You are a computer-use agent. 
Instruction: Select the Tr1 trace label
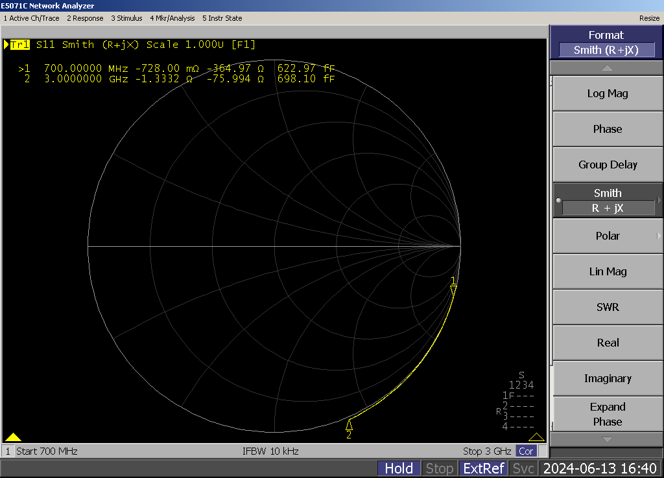coord(19,45)
